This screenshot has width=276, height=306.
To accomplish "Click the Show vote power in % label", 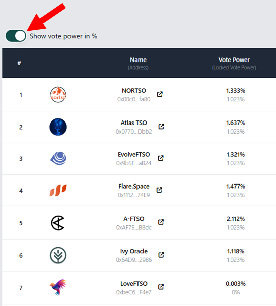I will tap(63, 36).
